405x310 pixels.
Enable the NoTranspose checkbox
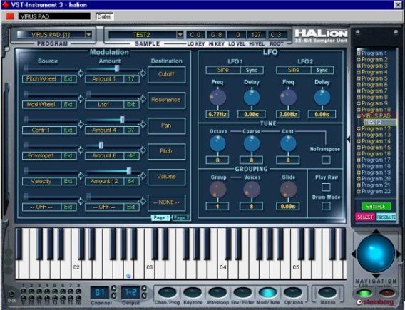coord(326,160)
